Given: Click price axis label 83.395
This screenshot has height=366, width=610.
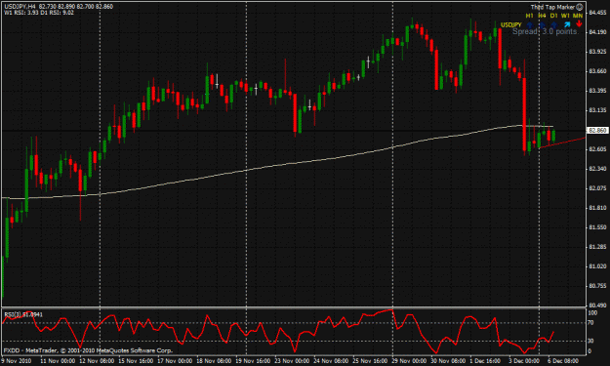Looking at the screenshot, I should click(x=597, y=91).
